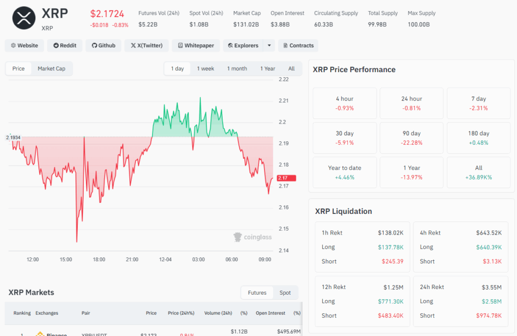Click the Open Interest value $3.88B

point(280,24)
